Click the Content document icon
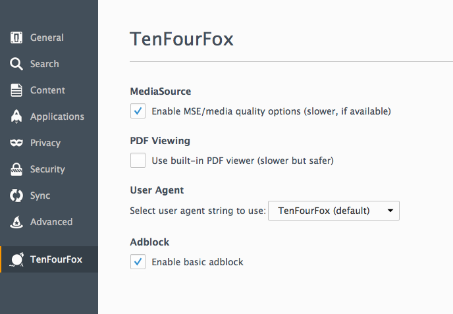Screen dimensions: 453x314 tap(16, 90)
